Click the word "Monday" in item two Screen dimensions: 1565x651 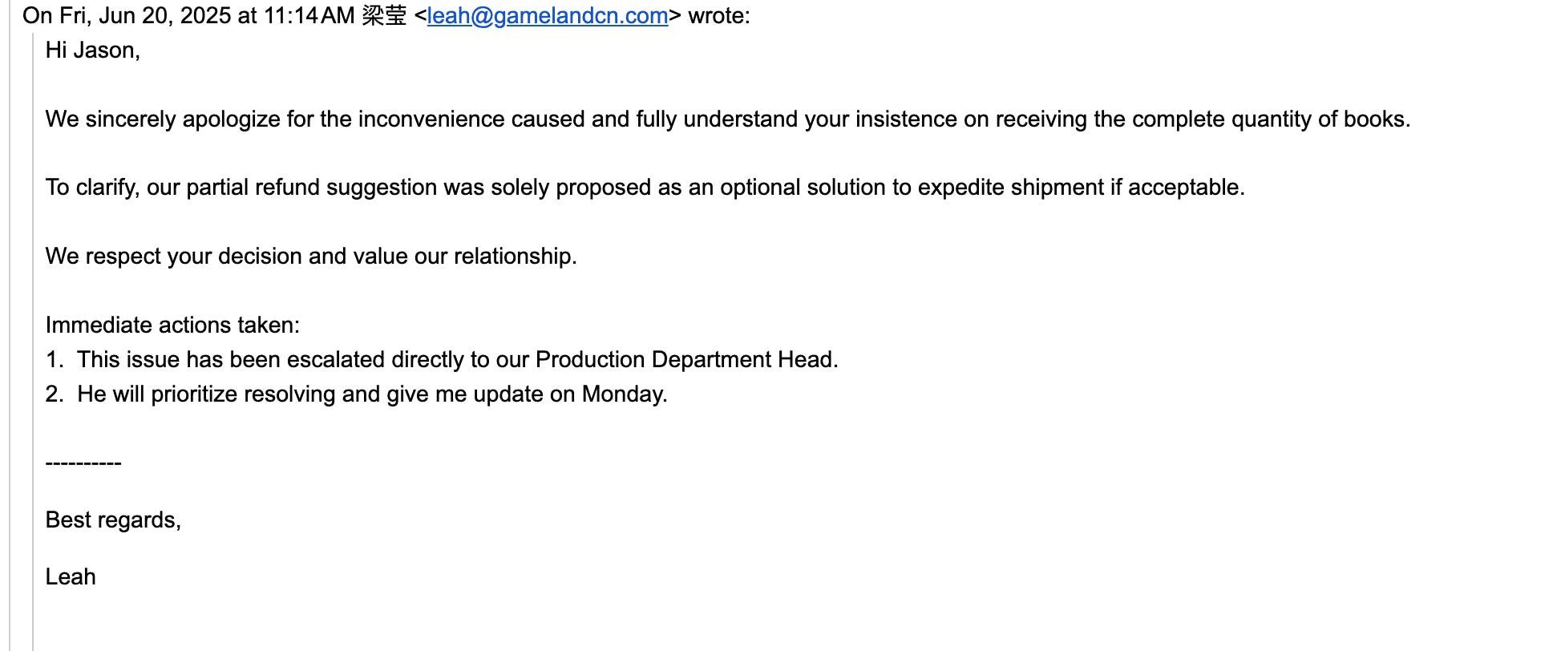point(623,394)
